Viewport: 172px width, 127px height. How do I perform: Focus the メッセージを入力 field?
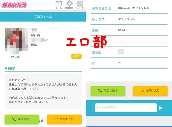126,108
